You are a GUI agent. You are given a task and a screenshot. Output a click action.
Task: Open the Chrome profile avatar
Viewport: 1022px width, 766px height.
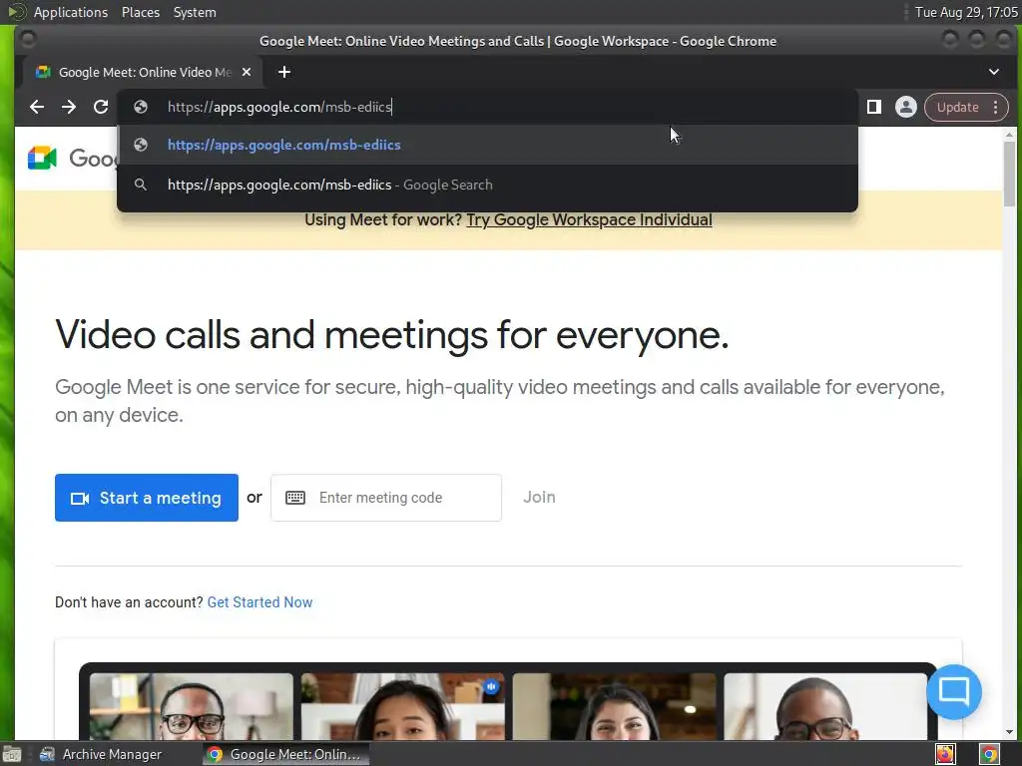click(x=906, y=107)
